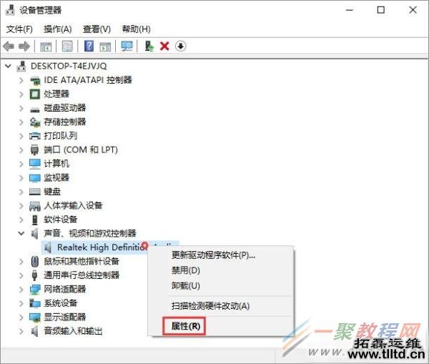The image size is (429, 364).
Task: Collapse the 声音、视频和游戏控制器 node
Action: click(x=21, y=233)
